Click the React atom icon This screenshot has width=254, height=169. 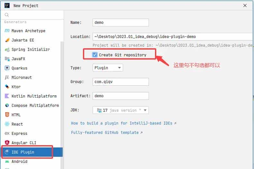tap(7, 124)
